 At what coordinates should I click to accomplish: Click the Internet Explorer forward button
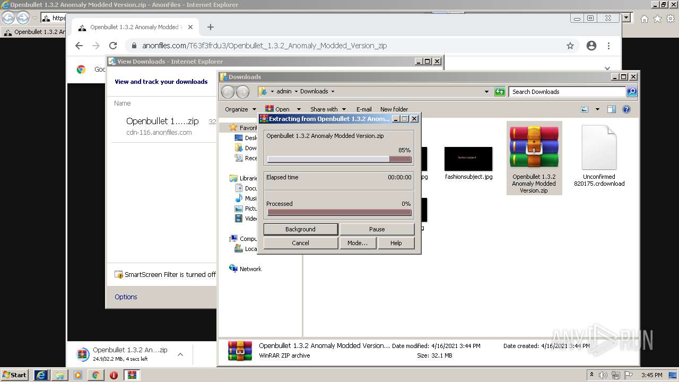click(23, 18)
